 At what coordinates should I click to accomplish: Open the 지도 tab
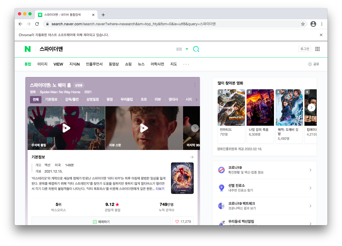click(174, 64)
